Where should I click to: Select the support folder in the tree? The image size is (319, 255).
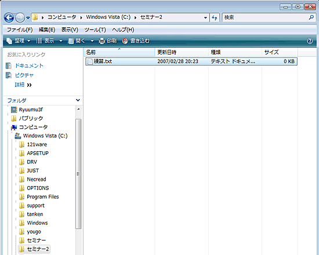(x=35, y=206)
